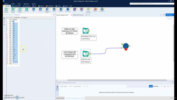Open the save results dropdown icon
This screenshot has width=177, height=100.
pos(165,86)
